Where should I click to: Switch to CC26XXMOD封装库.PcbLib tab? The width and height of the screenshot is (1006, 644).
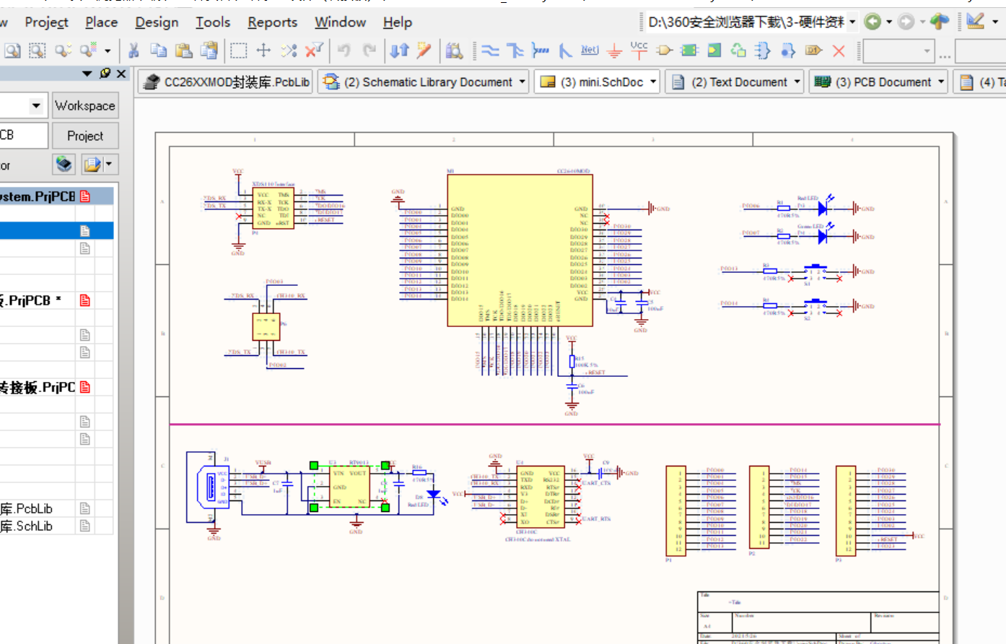226,82
